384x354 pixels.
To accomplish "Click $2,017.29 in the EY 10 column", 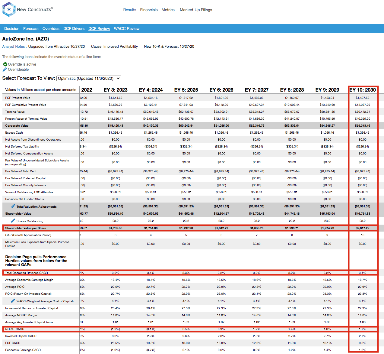I will click(x=363, y=228).
